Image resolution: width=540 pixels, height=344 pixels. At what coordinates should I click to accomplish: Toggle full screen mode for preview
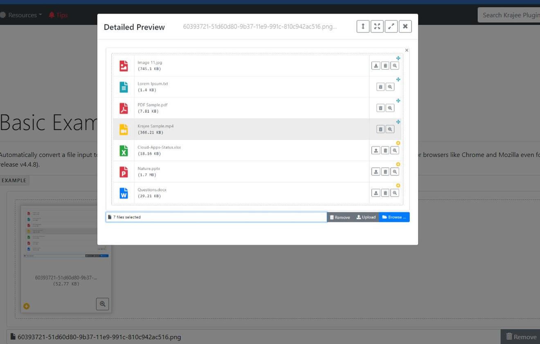tap(377, 27)
